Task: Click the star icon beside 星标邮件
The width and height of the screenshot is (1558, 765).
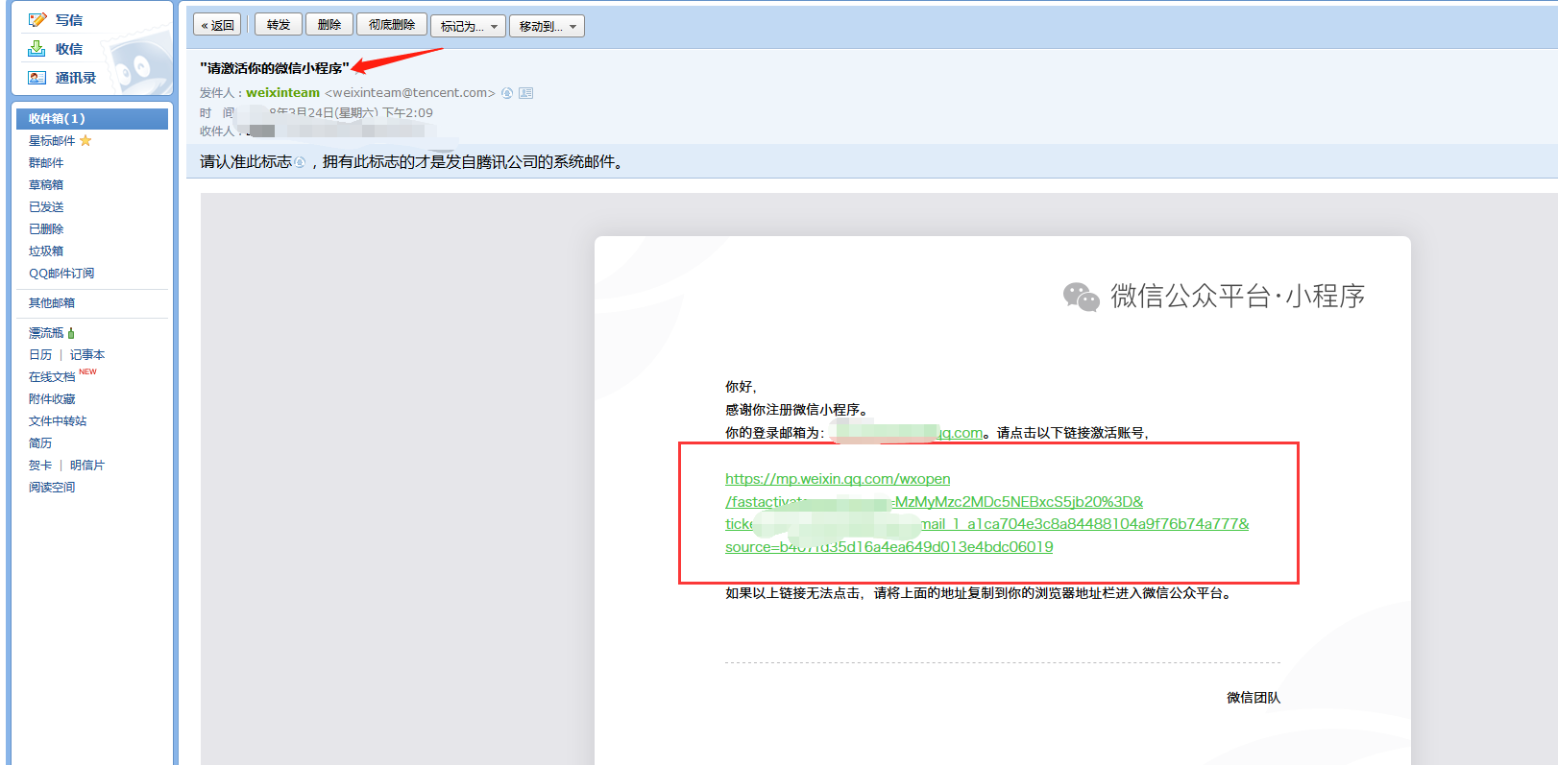Action: tap(85, 141)
